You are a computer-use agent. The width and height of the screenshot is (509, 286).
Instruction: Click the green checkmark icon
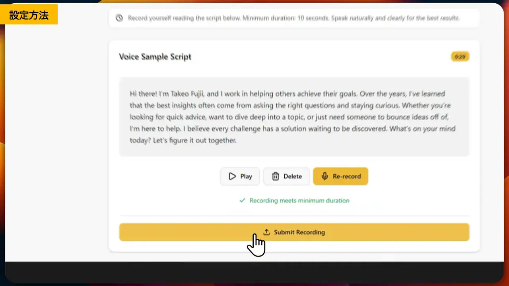coord(242,201)
